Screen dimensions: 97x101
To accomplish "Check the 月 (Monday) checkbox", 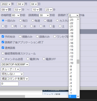I will pos(12,26).
